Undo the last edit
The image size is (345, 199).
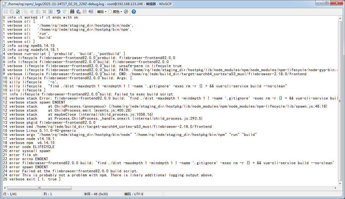pos(58,12)
